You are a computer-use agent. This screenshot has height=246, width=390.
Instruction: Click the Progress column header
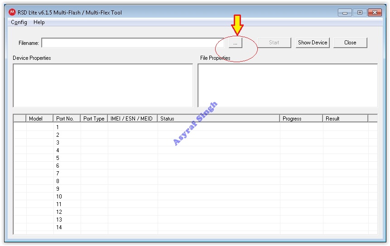pos(301,118)
